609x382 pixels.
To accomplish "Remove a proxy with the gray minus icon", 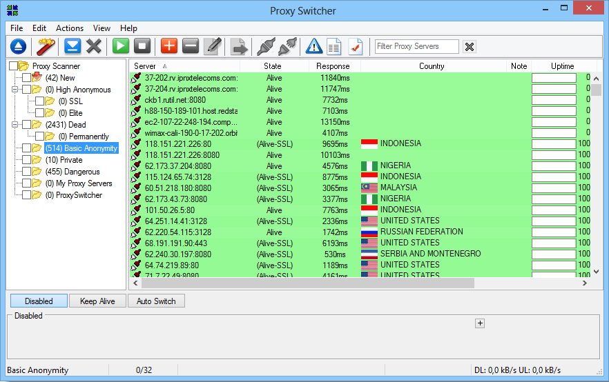I will [x=191, y=46].
